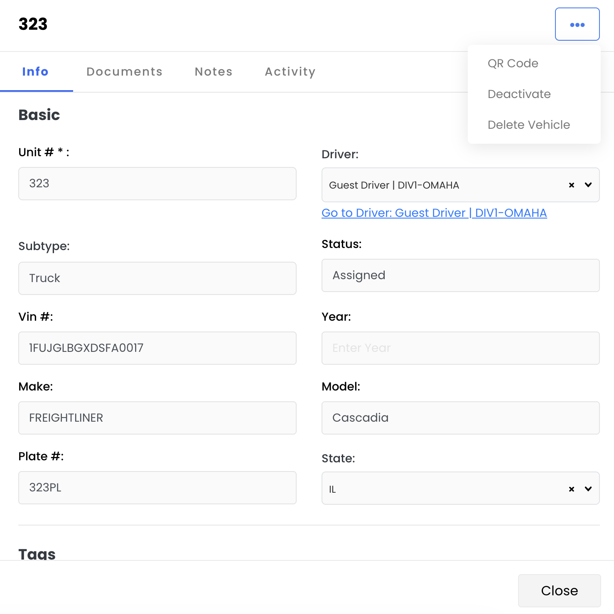Image resolution: width=614 pixels, height=614 pixels.
Task: Switch to the Documents tab
Action: coord(124,72)
